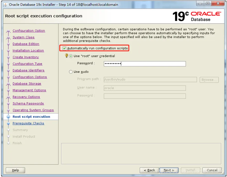The height and width of the screenshot is (177, 227).
Task: Click step marker icon beside Prerequisite Checks
Action: click(9, 123)
